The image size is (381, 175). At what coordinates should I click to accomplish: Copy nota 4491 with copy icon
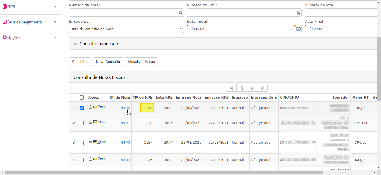pyautogui.click(x=99, y=122)
